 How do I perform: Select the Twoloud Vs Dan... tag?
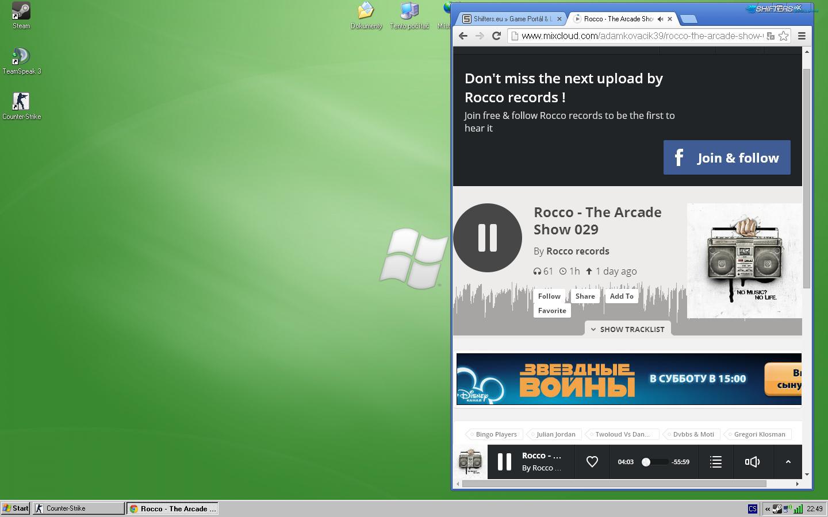tap(621, 434)
